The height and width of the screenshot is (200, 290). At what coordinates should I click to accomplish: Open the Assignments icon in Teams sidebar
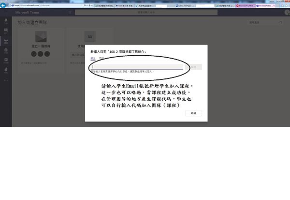(6, 51)
